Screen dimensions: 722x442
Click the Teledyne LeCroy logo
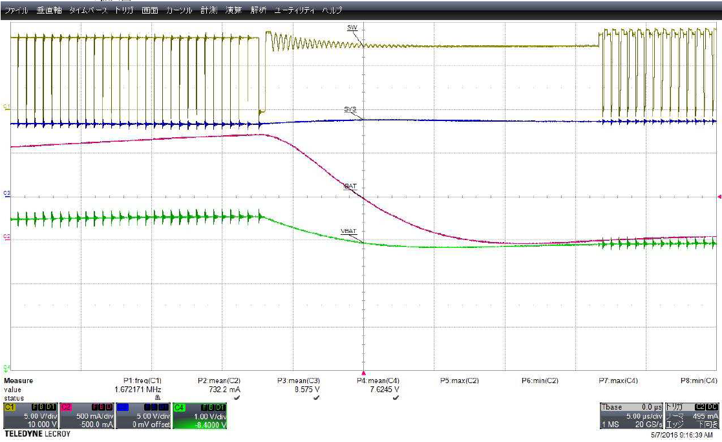click(37, 434)
